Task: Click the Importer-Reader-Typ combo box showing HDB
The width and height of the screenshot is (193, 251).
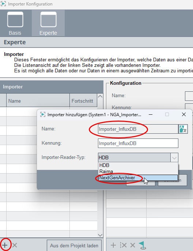Action: point(138,158)
